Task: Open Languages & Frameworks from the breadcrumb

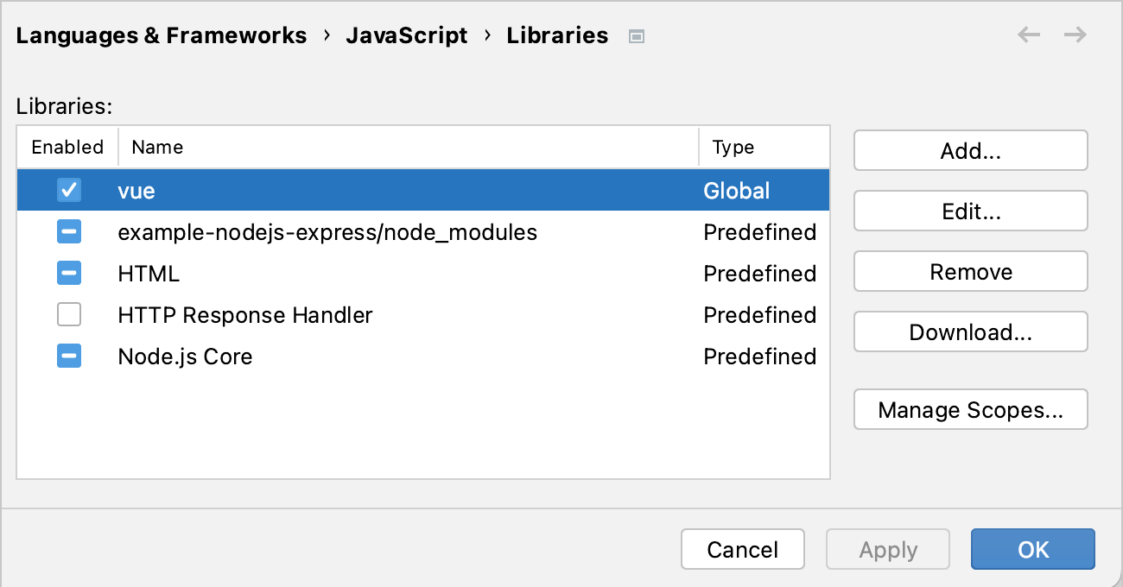Action: 162,35
